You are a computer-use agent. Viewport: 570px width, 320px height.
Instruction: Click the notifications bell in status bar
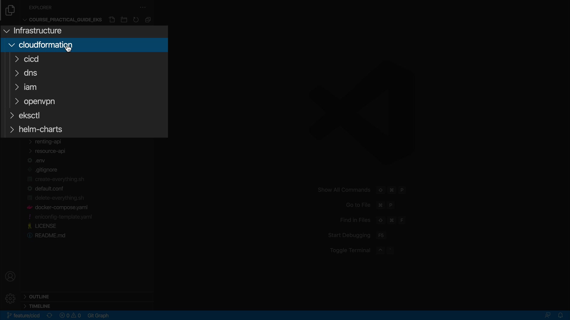coord(560,315)
